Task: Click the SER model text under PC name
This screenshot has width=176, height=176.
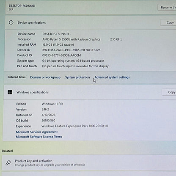Action: (x=11, y=9)
